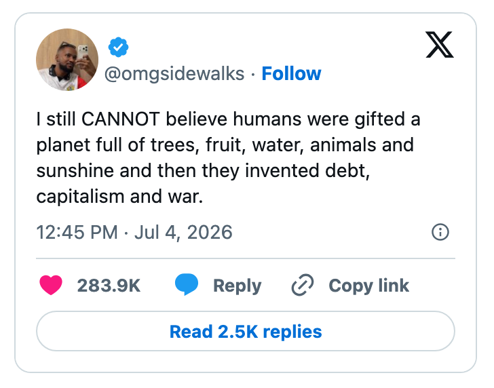Click the blue reply speech bubble icon
The width and height of the screenshot is (494, 388).
[x=187, y=284]
